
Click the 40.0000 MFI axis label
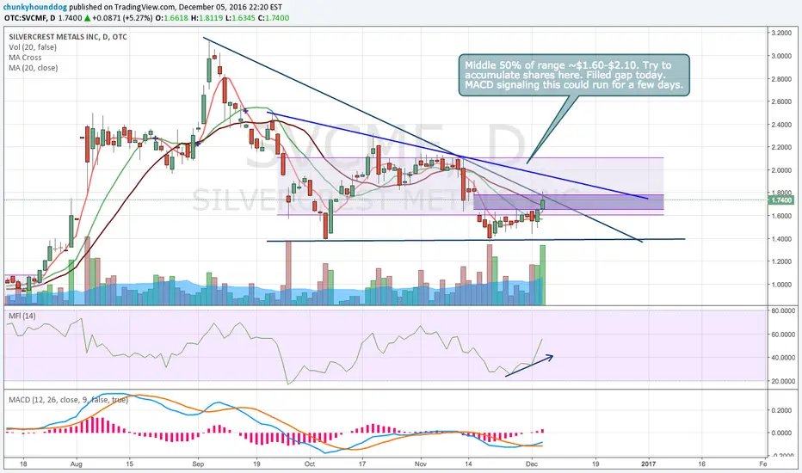[782, 358]
